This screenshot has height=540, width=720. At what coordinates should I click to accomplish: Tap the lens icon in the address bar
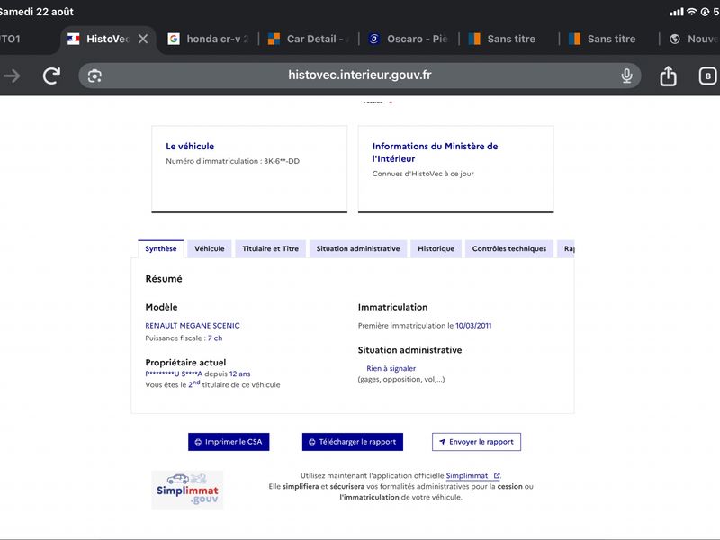tap(94, 76)
